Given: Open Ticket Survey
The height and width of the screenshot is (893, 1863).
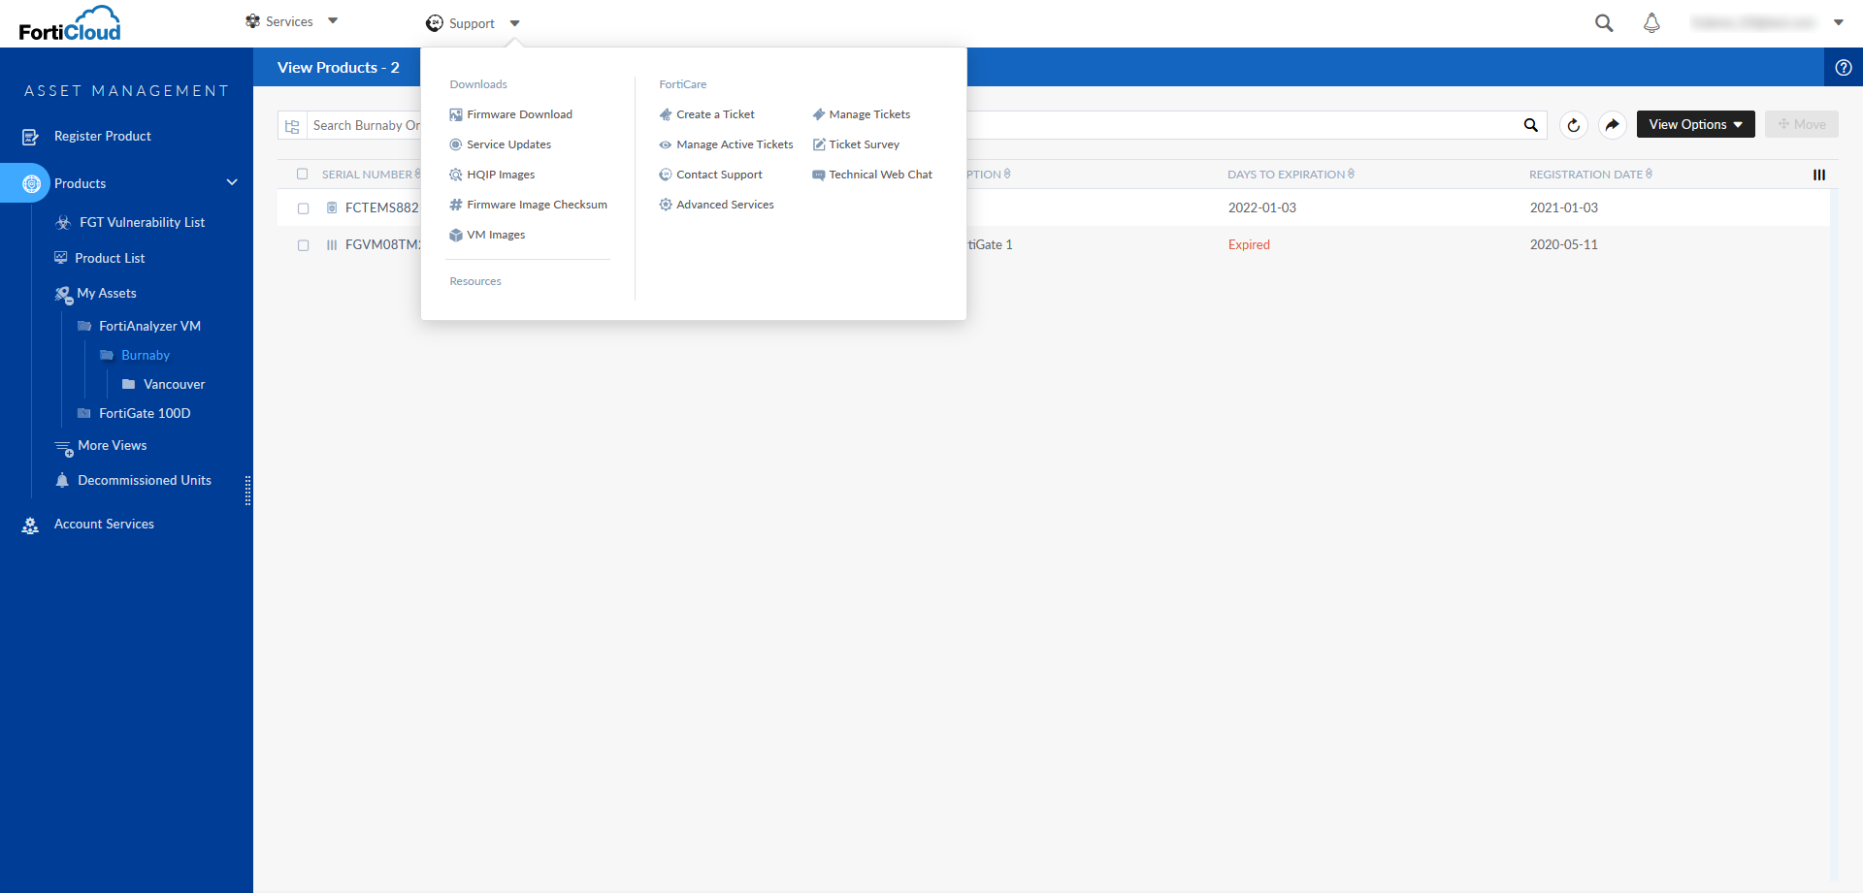Looking at the screenshot, I should [856, 144].
